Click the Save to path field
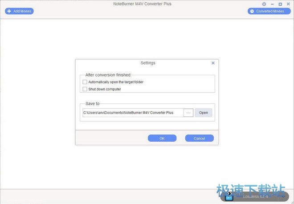Viewport: 294px width, 204px height. click(x=133, y=113)
